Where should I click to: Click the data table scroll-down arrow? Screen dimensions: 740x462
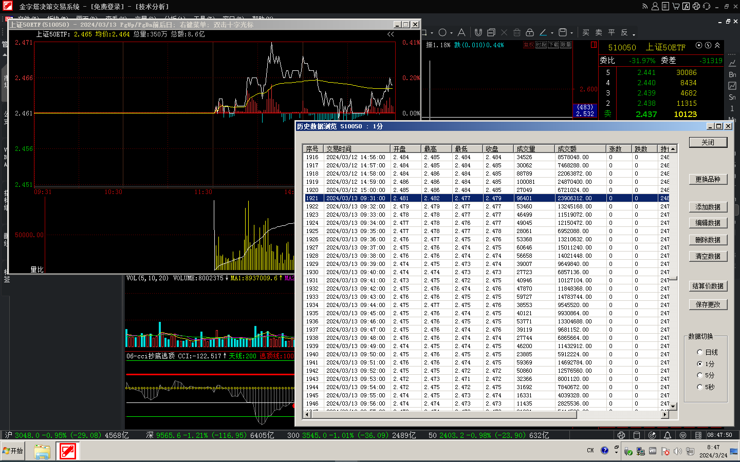pyautogui.click(x=673, y=406)
